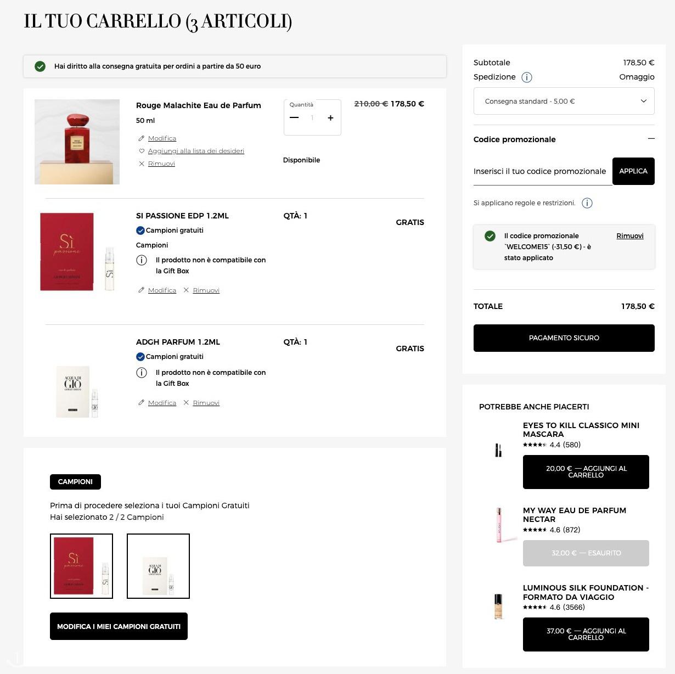Add Eyes To Kill mascara to cart

pos(586,472)
